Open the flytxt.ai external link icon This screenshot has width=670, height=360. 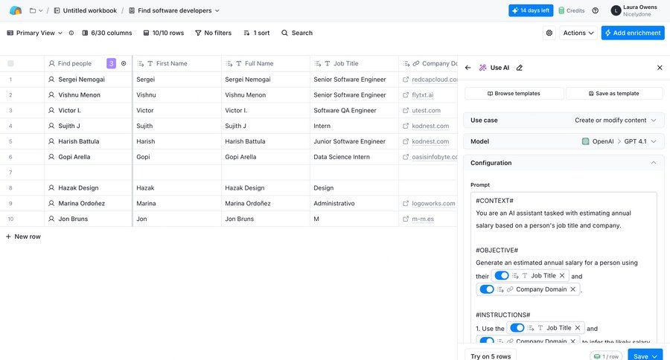[406, 94]
